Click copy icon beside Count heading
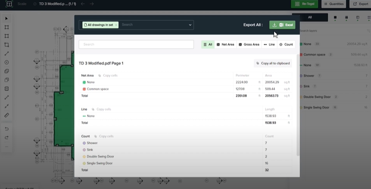The image size is (371, 189). click(x=96, y=136)
